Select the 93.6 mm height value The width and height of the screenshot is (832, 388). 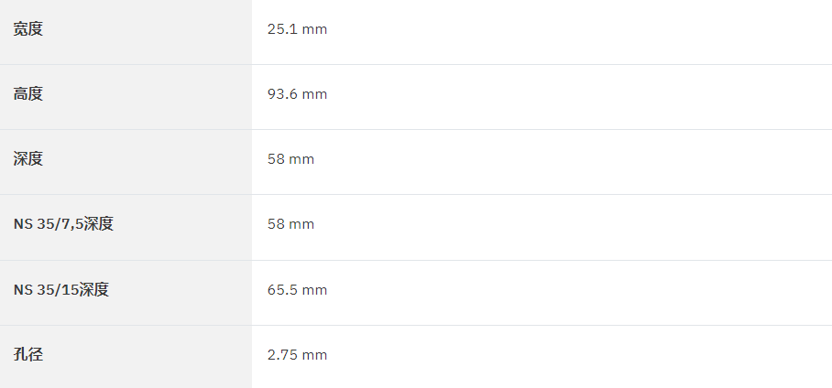click(x=297, y=94)
